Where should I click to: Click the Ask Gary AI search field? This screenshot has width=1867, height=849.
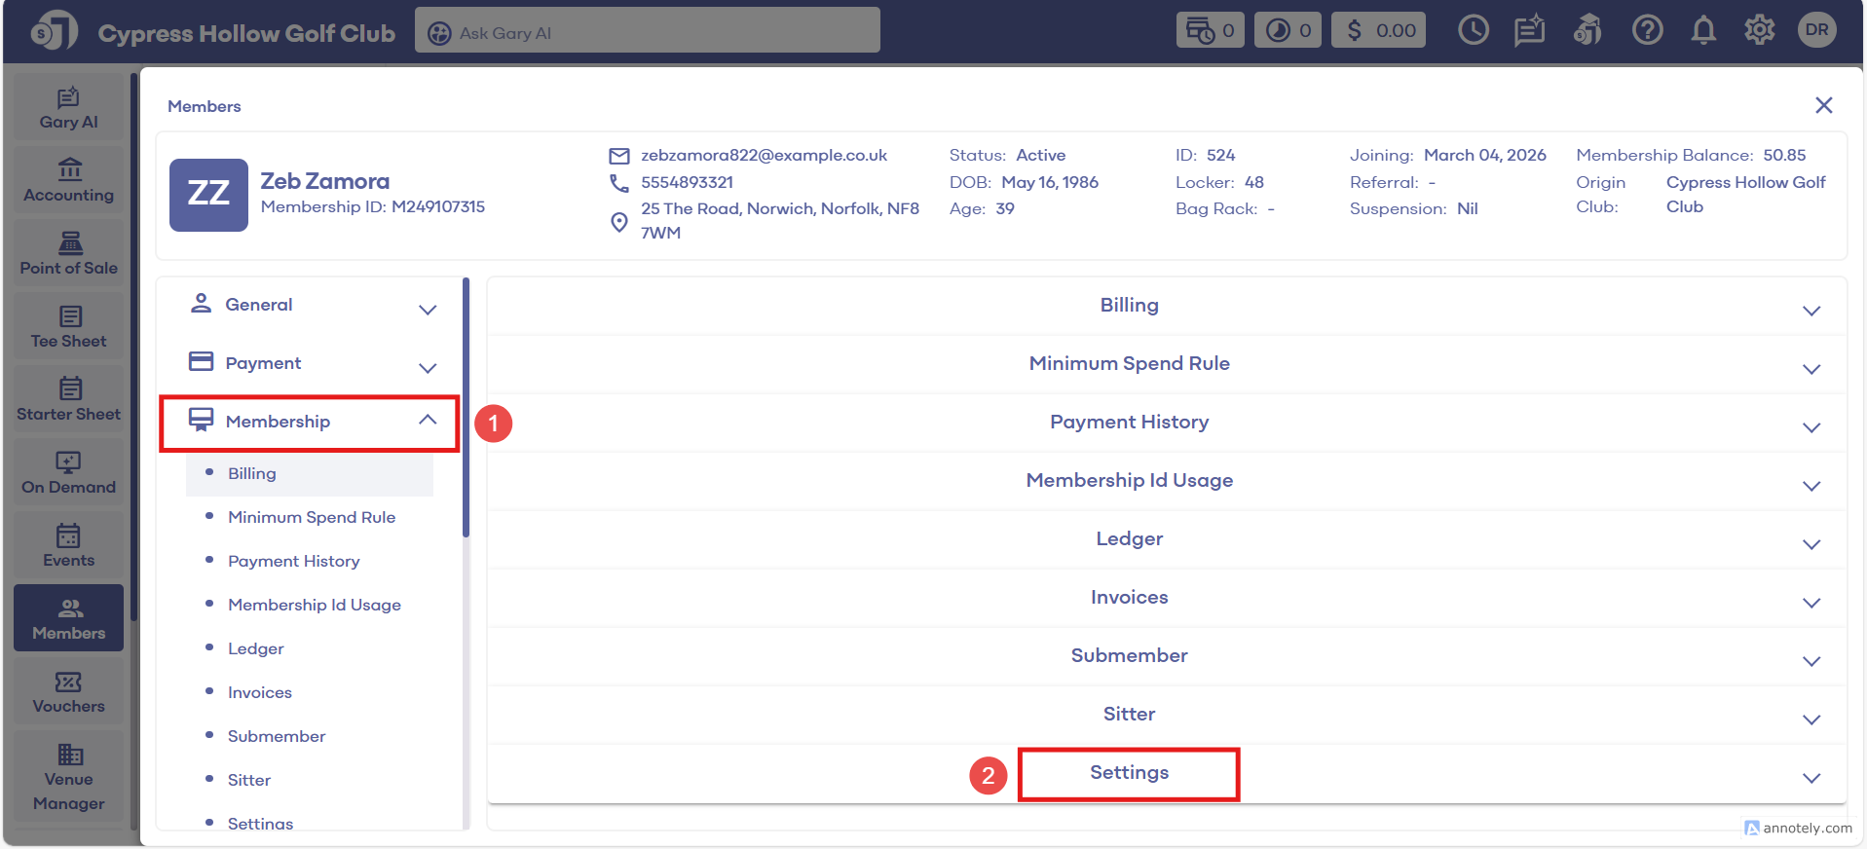pyautogui.click(x=648, y=32)
